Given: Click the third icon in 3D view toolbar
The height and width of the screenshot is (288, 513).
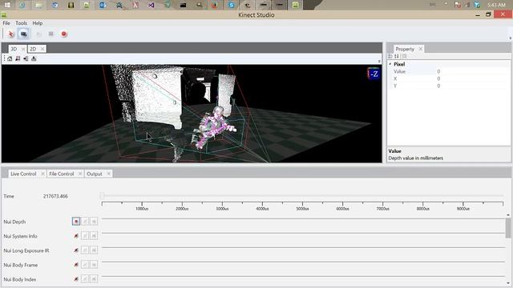Looking at the screenshot, I should [26, 58].
